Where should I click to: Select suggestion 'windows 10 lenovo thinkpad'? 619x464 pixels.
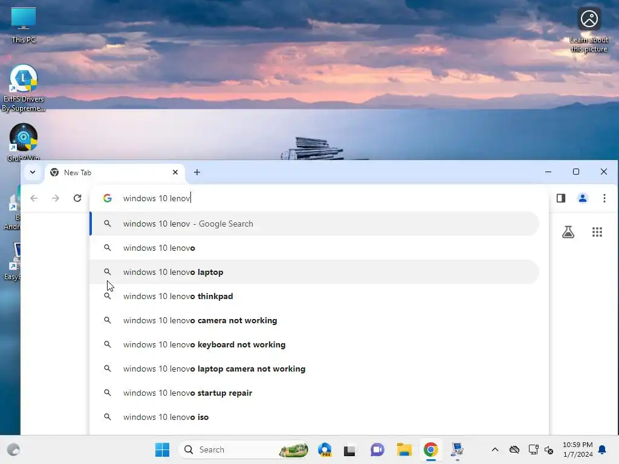pyautogui.click(x=314, y=296)
